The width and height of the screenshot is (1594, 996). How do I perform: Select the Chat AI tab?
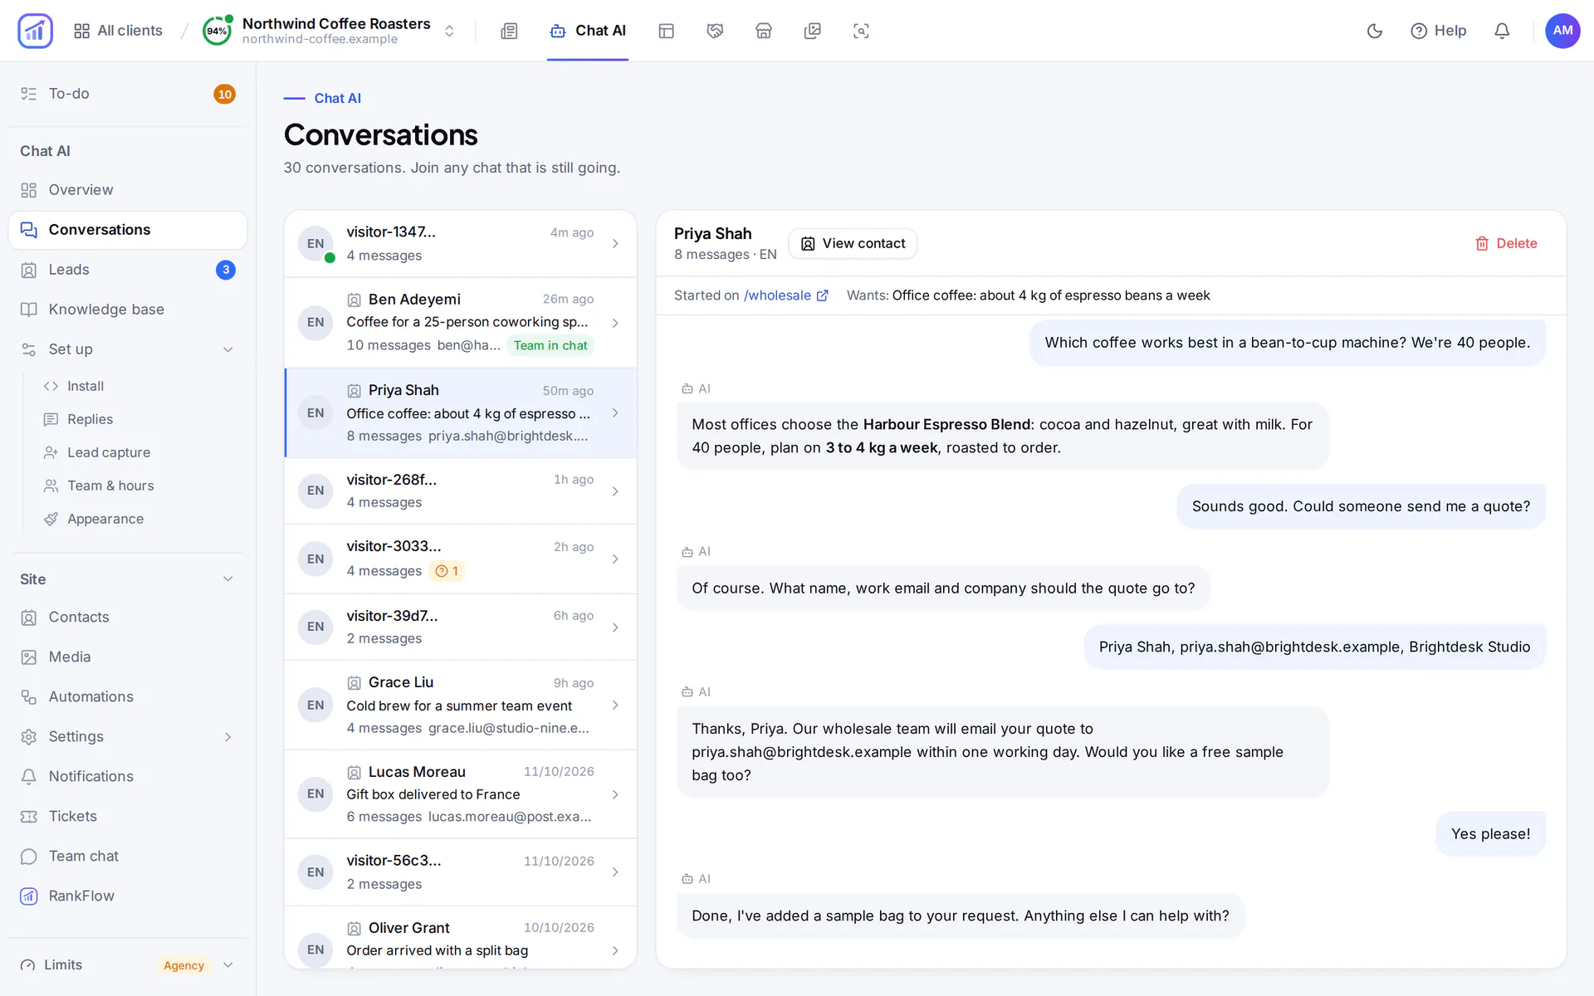[588, 31]
